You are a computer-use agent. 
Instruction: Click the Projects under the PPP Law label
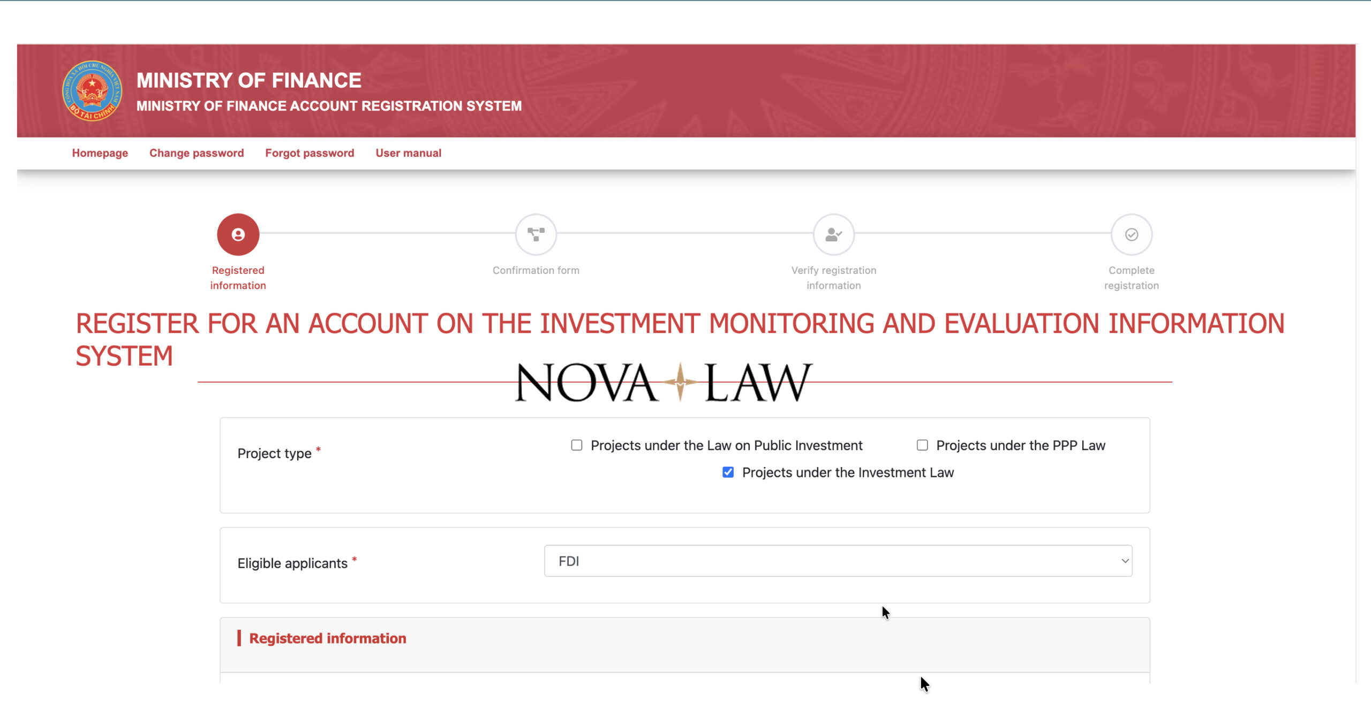[x=1020, y=445]
